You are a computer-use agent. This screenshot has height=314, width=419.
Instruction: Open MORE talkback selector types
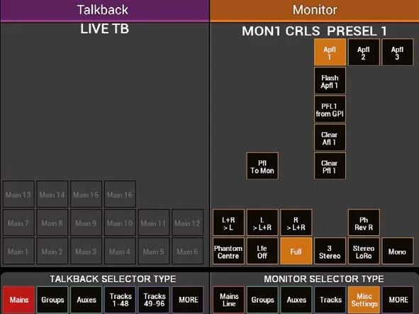[188, 300]
